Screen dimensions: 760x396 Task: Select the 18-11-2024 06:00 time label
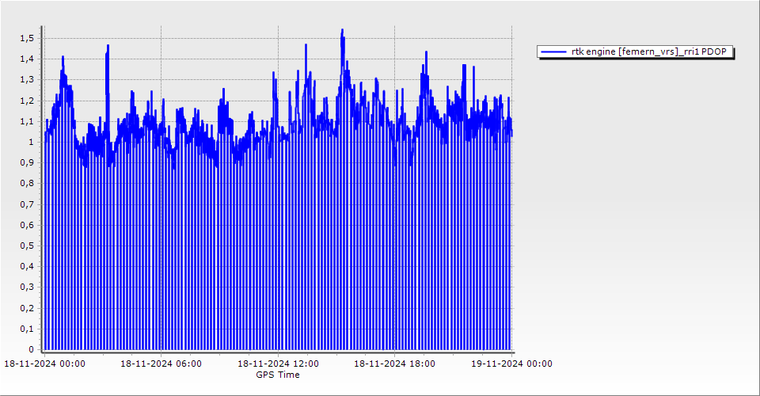161,364
